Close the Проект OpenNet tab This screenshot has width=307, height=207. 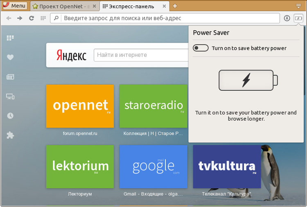coord(95,6)
